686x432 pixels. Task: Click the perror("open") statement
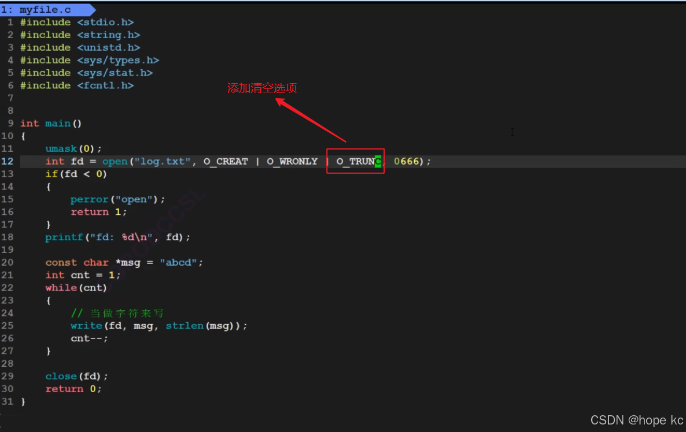[x=117, y=199]
